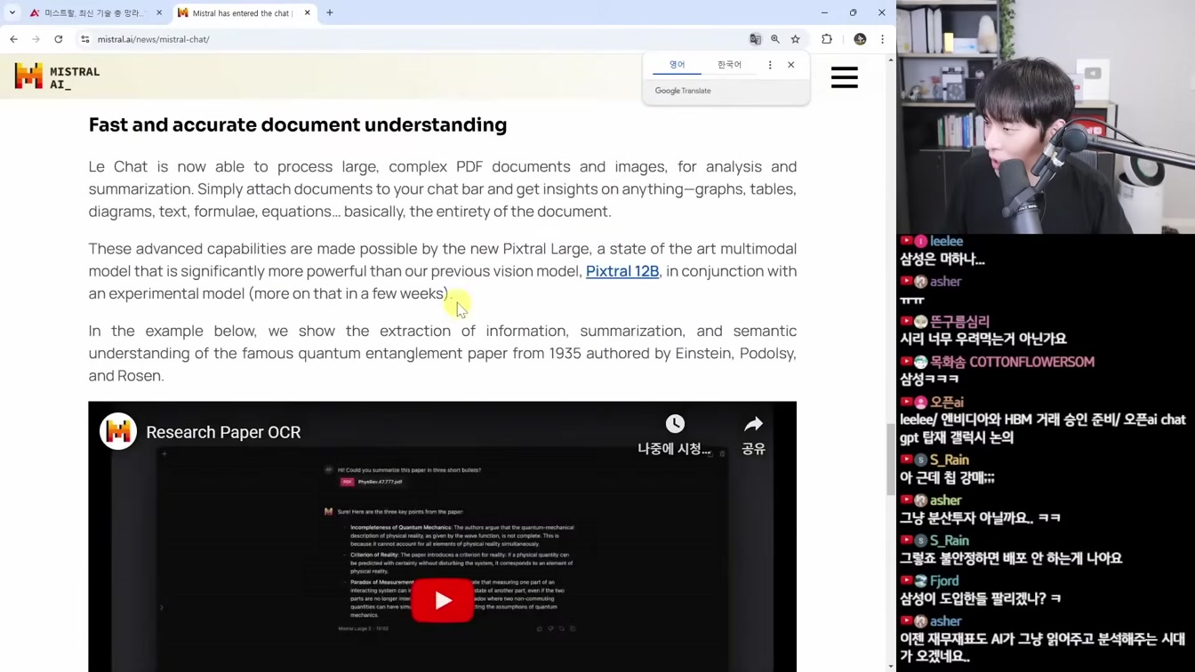The height and width of the screenshot is (672, 1195).
Task: Click Watch later clock icon on video
Action: (675, 424)
